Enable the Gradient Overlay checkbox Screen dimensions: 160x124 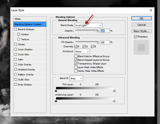(x=16, y=69)
